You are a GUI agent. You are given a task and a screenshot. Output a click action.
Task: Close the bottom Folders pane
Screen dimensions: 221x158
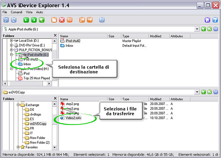click(x=55, y=98)
